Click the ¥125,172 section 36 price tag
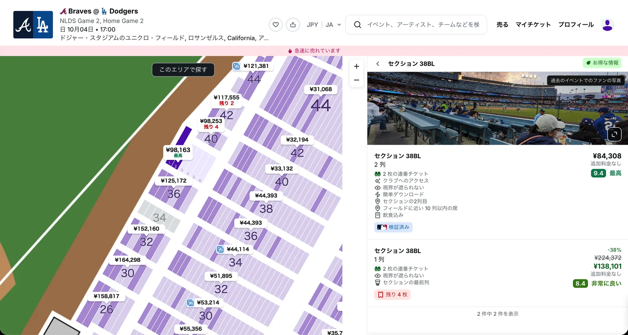The width and height of the screenshot is (628, 335). [x=173, y=181]
